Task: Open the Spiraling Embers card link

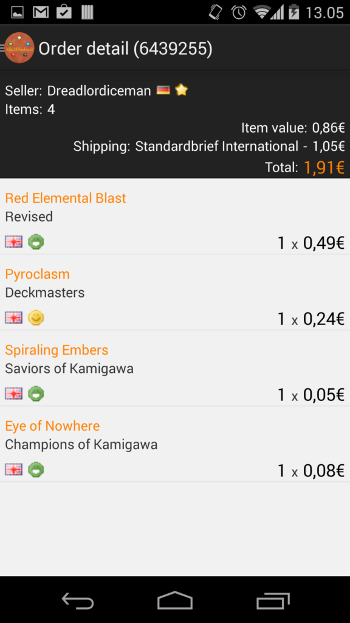Action: pyautogui.click(x=57, y=350)
